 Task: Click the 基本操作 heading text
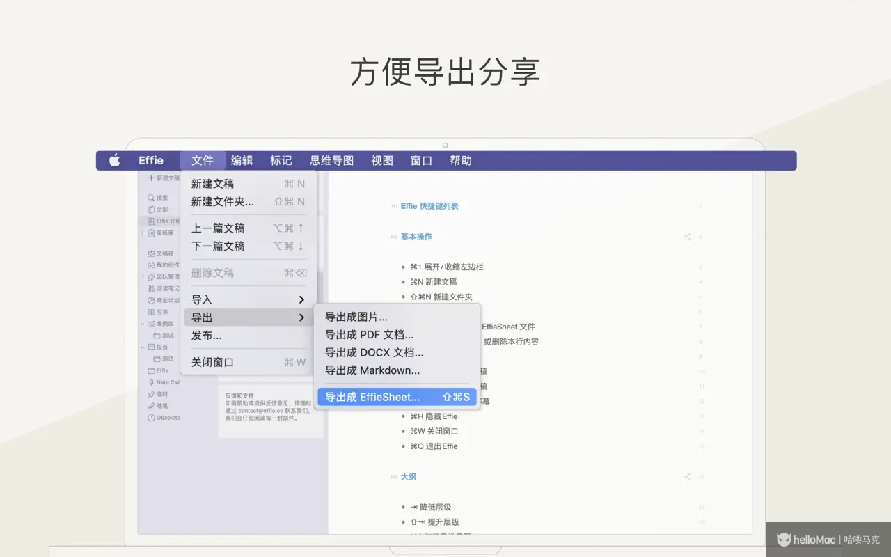coord(416,237)
